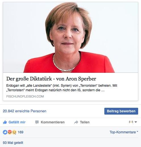Click the Beitrag bewerben button
This screenshot has height=147, width=141.
(121, 111)
